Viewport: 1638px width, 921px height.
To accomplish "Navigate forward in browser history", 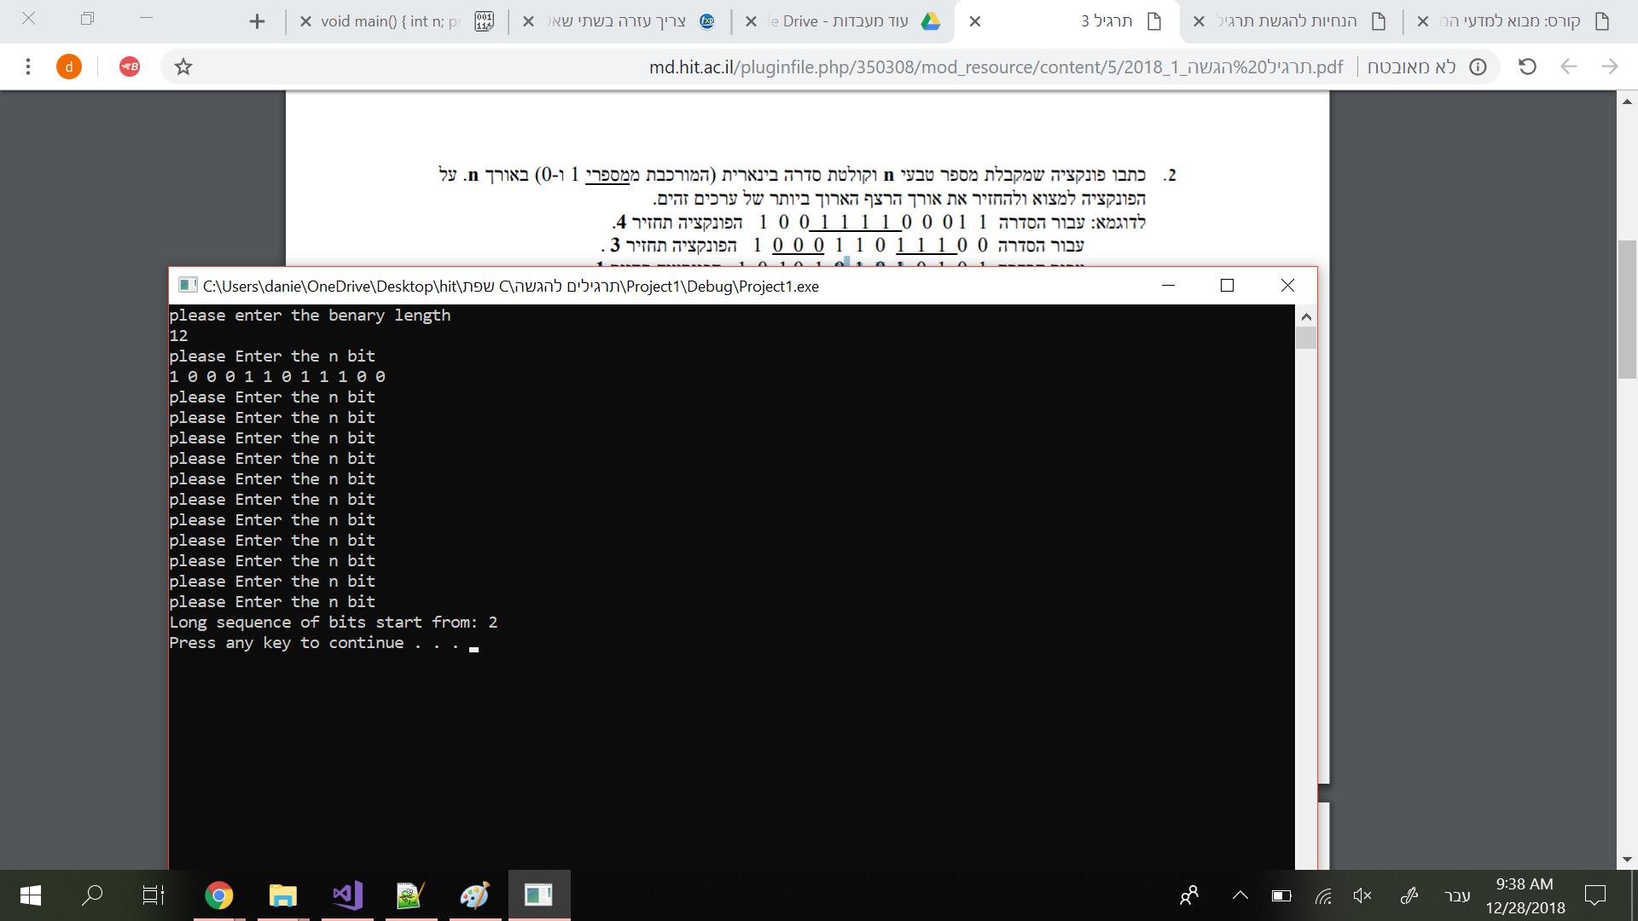I will [1611, 66].
